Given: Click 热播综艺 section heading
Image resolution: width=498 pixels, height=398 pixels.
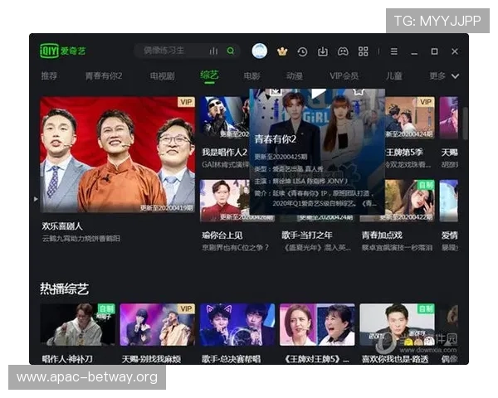Looking at the screenshot, I should pyautogui.click(x=64, y=289).
